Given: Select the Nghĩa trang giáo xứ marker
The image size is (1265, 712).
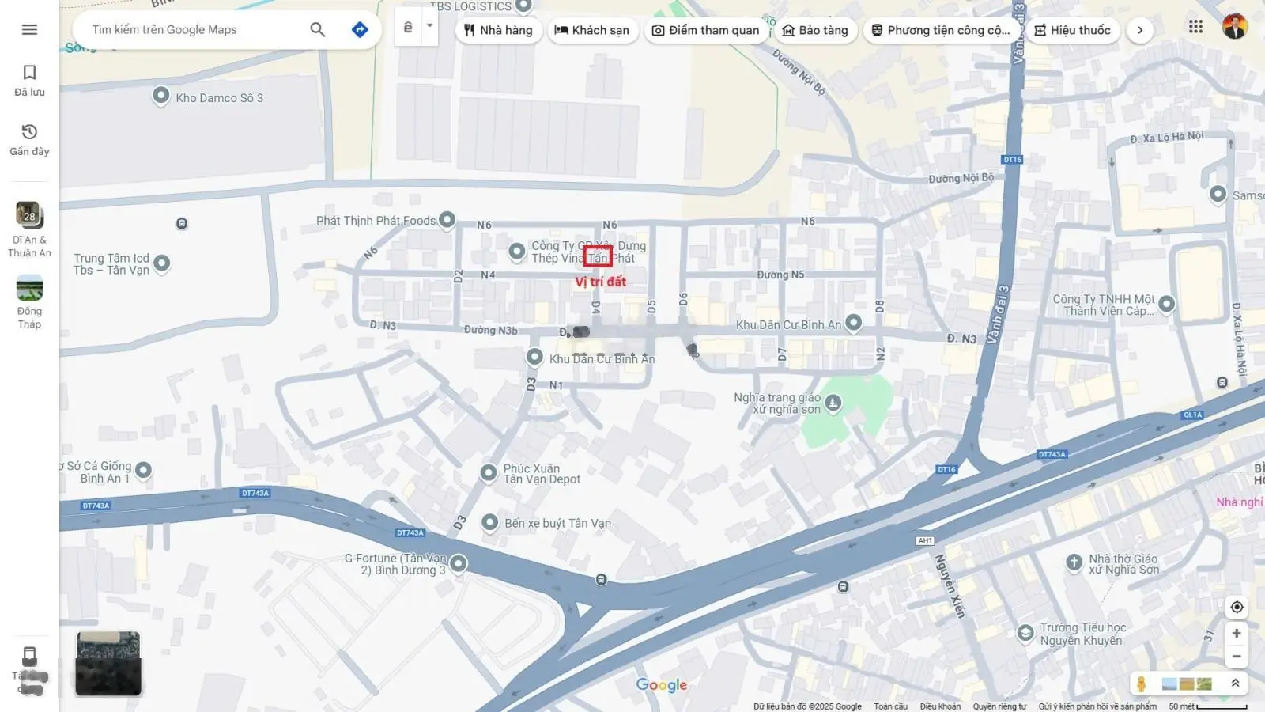Looking at the screenshot, I should coord(833,403).
